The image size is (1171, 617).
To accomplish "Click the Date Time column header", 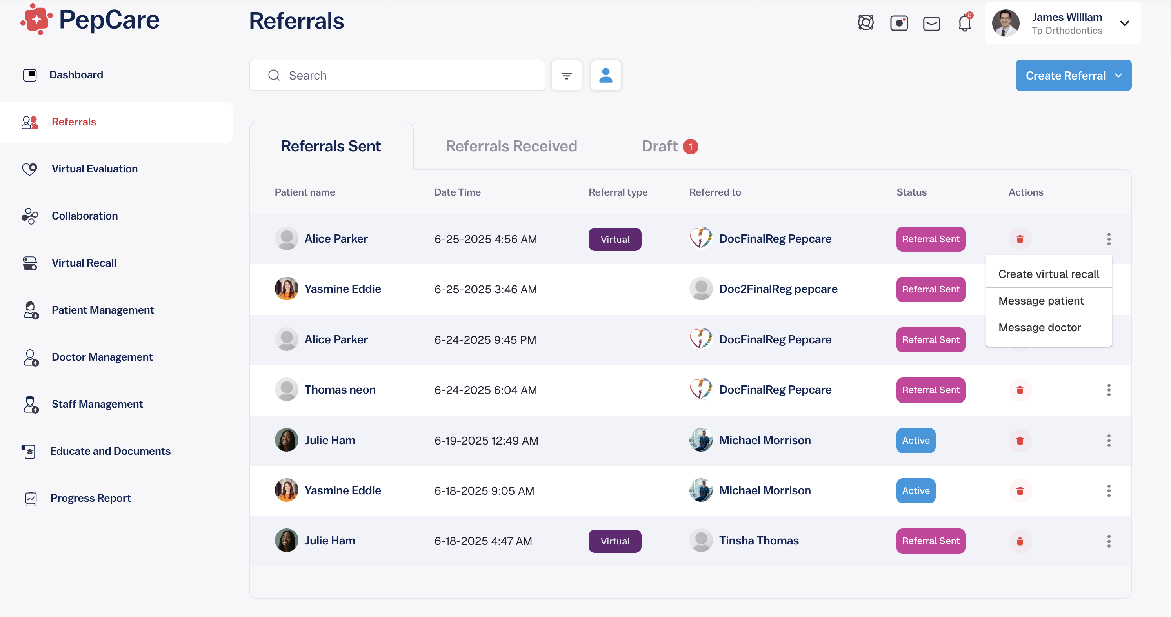I will 457,192.
